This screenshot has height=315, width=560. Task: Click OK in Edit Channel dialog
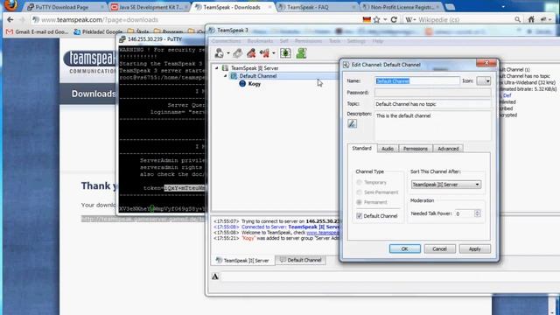(x=404, y=248)
